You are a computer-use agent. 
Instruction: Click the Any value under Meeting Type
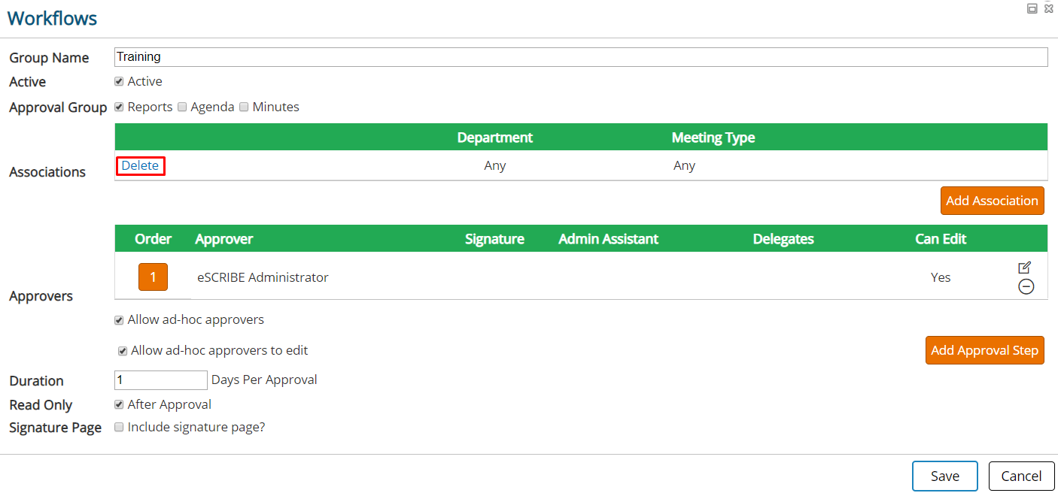point(684,165)
